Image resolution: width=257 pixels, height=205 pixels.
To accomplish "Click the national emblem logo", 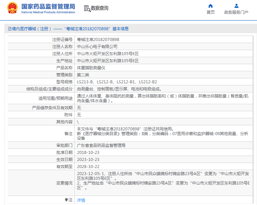I will (x=12, y=8).
